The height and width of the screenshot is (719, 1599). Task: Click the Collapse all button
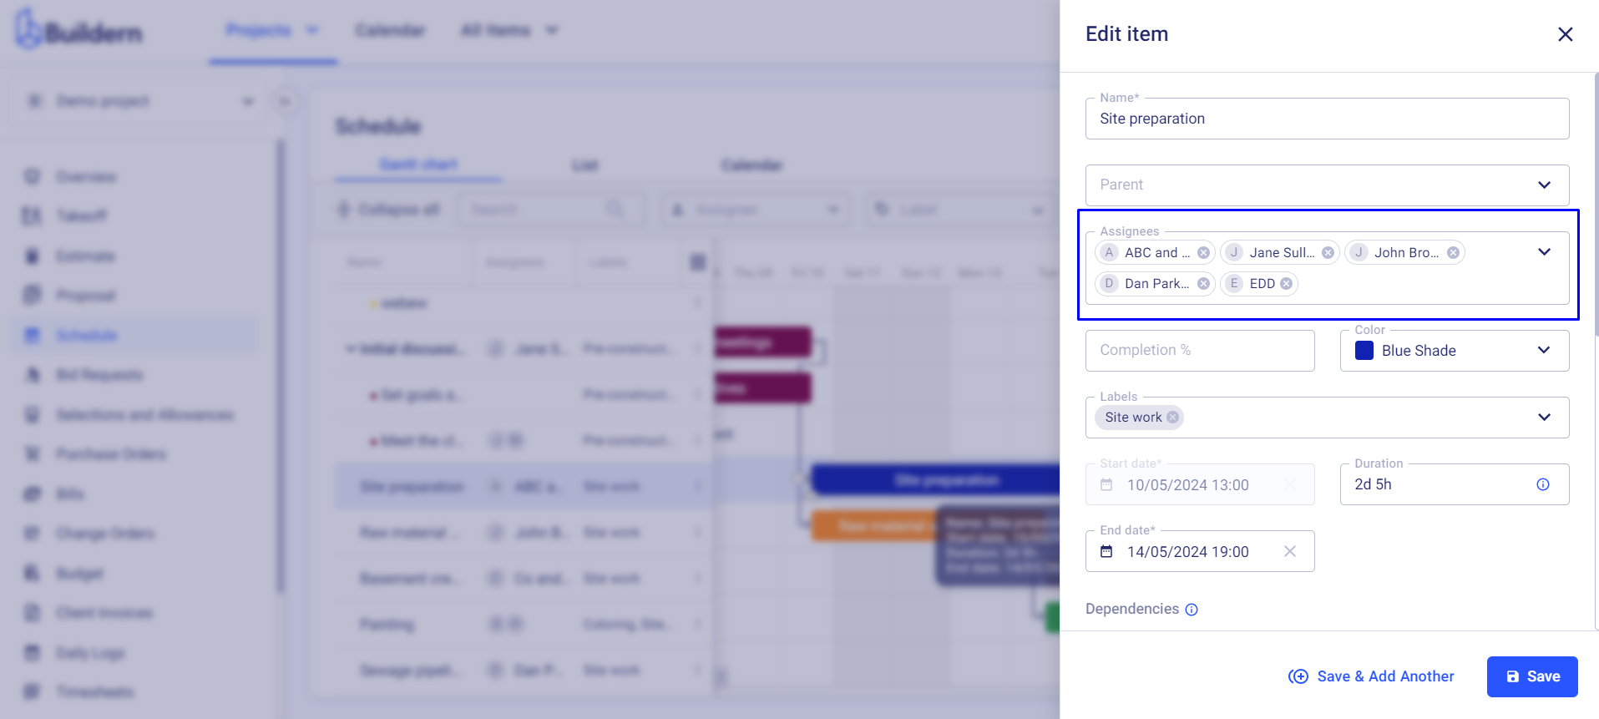pyautogui.click(x=388, y=210)
